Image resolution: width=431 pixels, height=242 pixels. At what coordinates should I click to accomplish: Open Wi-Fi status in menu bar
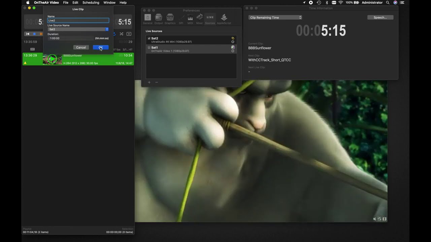[x=341, y=3]
